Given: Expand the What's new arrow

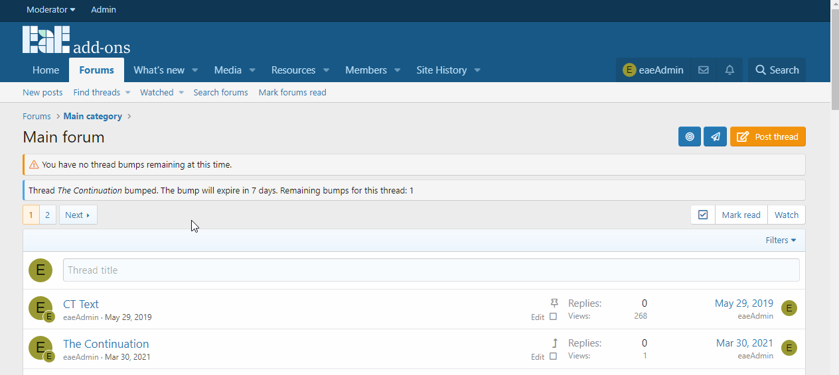Looking at the screenshot, I should 195,70.
